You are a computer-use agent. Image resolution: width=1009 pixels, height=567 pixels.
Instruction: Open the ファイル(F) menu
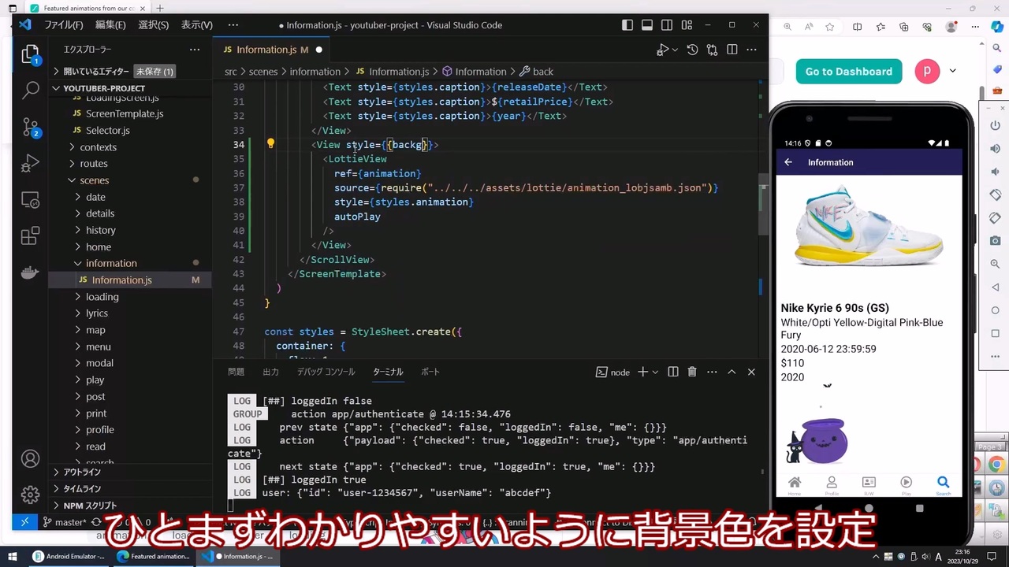coord(64,25)
